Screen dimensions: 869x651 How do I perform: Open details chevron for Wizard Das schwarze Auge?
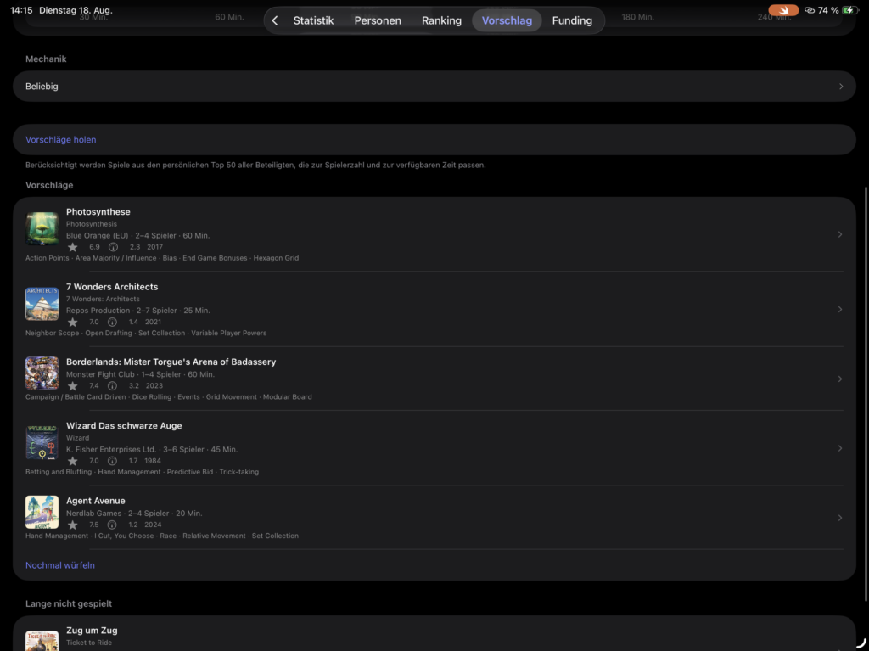840,448
